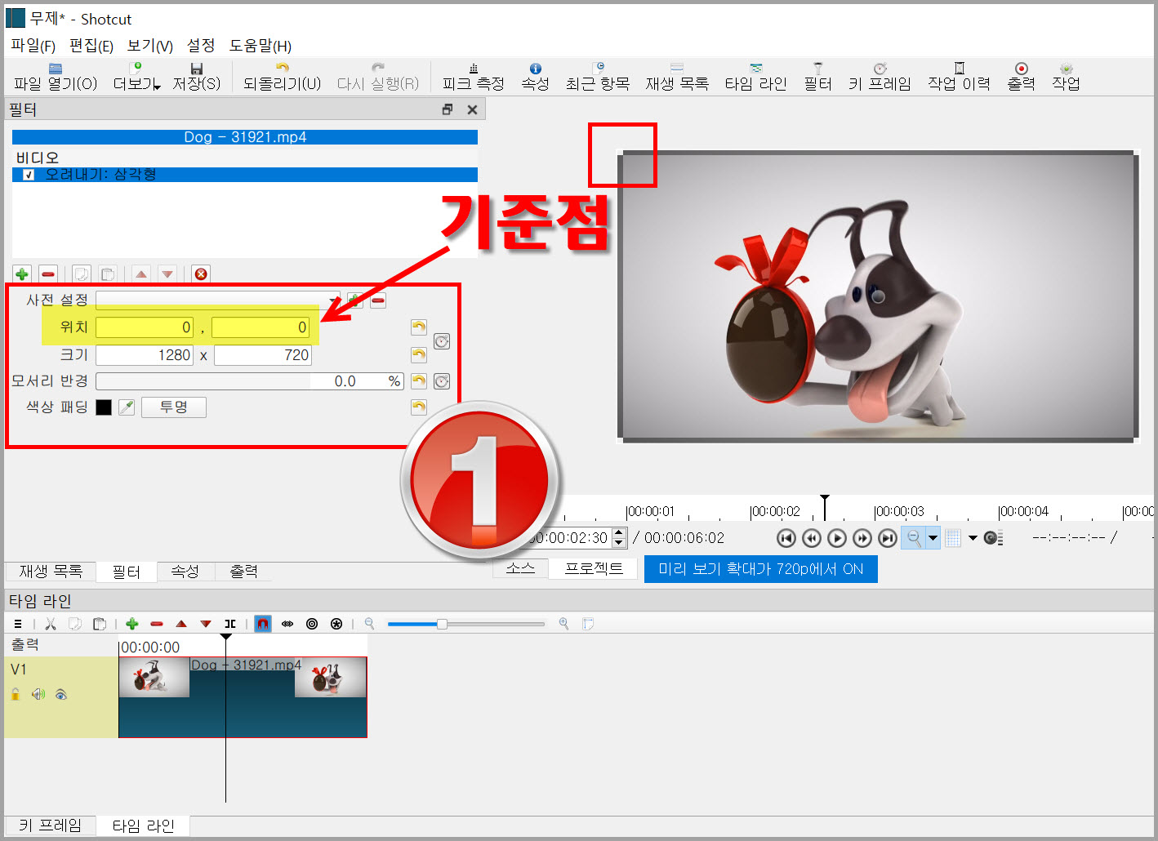
Task: Open the 설정 menu
Action: click(201, 46)
